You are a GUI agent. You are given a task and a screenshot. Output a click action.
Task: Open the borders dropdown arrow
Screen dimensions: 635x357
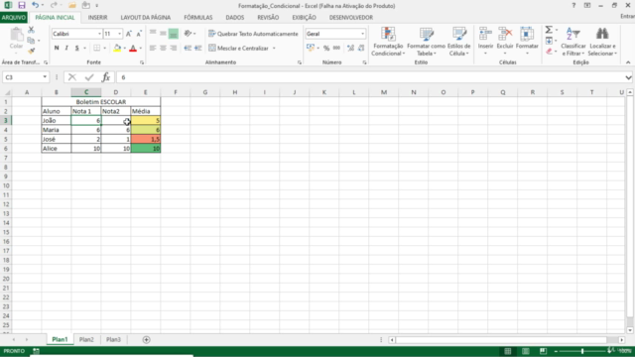pyautogui.click(x=104, y=49)
